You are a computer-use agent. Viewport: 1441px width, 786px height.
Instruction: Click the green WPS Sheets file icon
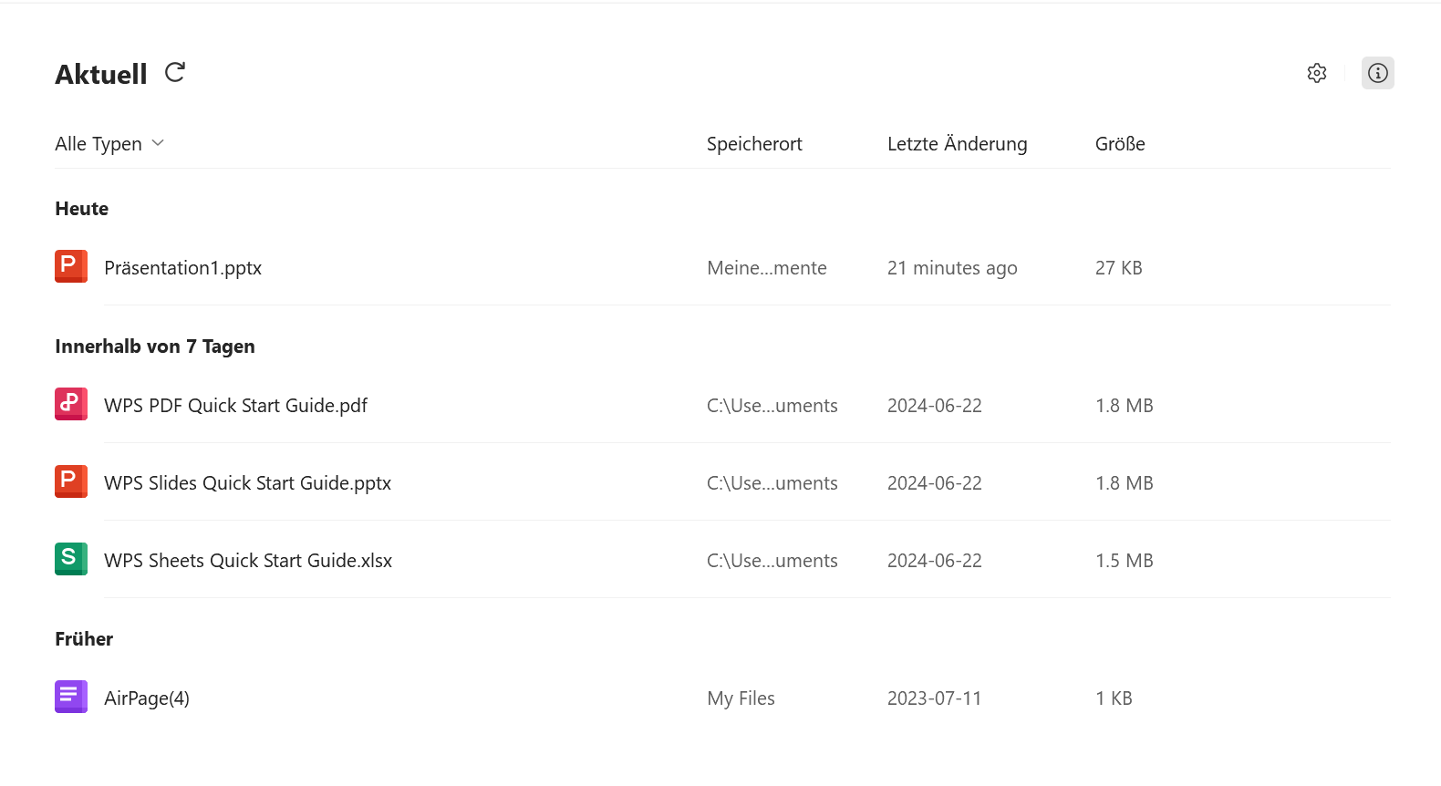(x=71, y=559)
